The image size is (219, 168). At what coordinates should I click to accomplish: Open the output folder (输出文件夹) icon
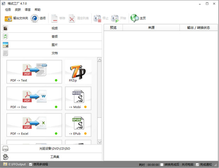(x=8, y=18)
